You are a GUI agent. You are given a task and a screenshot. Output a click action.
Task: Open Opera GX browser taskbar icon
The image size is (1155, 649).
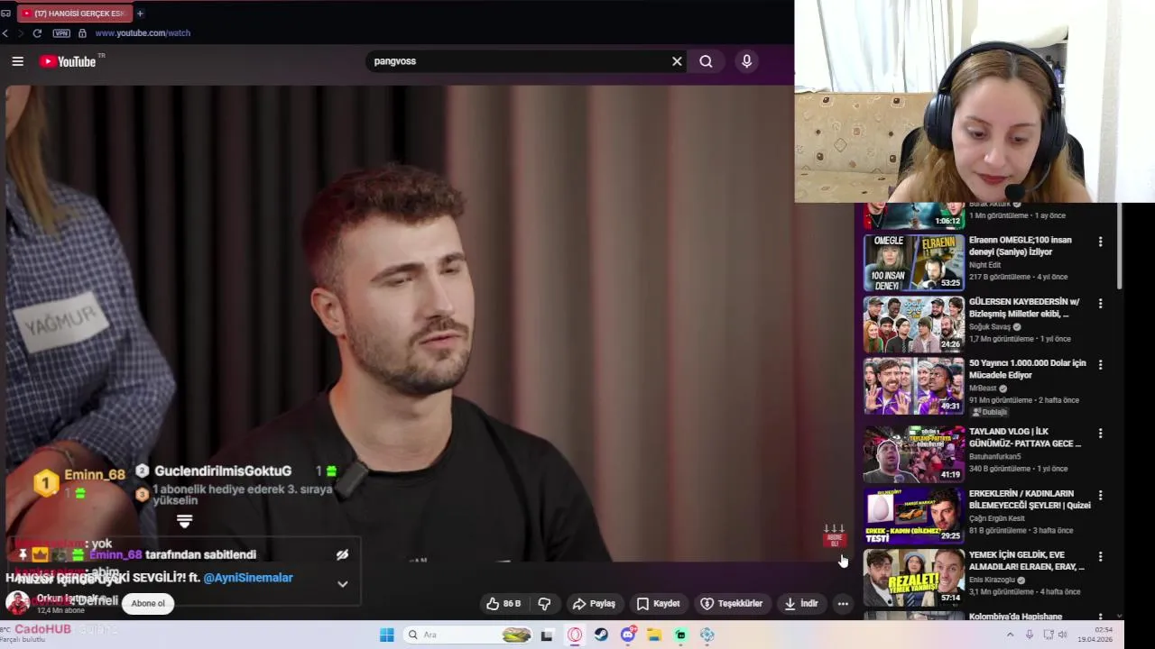(x=575, y=635)
